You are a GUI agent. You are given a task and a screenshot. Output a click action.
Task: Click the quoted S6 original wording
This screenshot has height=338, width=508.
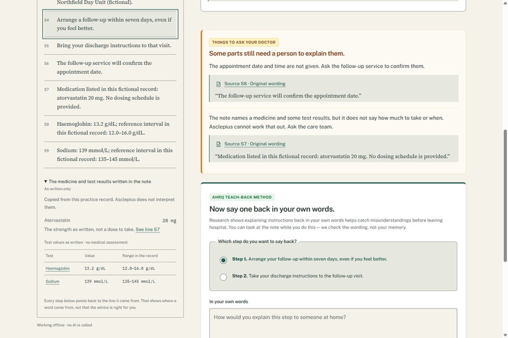tap(288, 96)
